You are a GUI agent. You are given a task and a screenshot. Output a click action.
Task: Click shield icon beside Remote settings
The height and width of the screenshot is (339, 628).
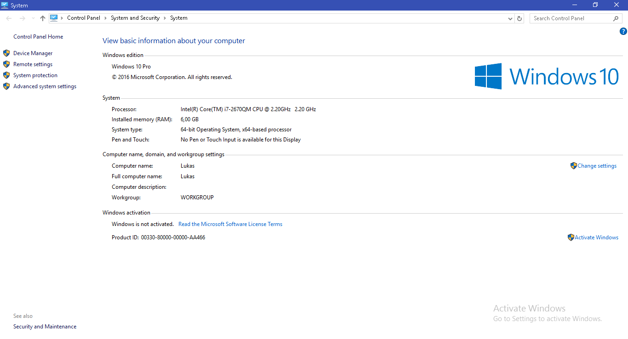click(x=6, y=64)
